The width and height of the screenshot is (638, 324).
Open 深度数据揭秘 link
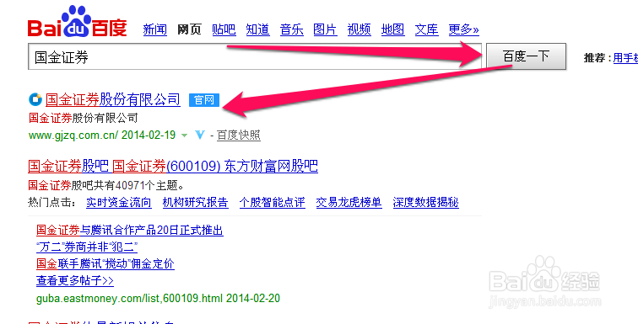pyautogui.click(x=425, y=202)
